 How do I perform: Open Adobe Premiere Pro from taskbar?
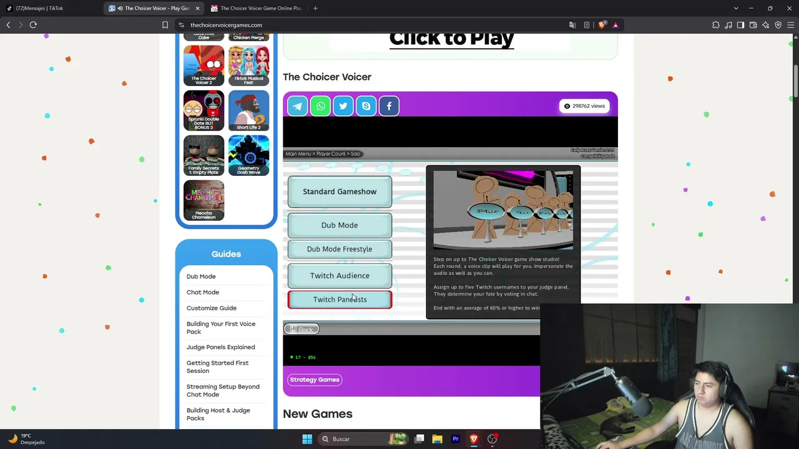(x=456, y=439)
